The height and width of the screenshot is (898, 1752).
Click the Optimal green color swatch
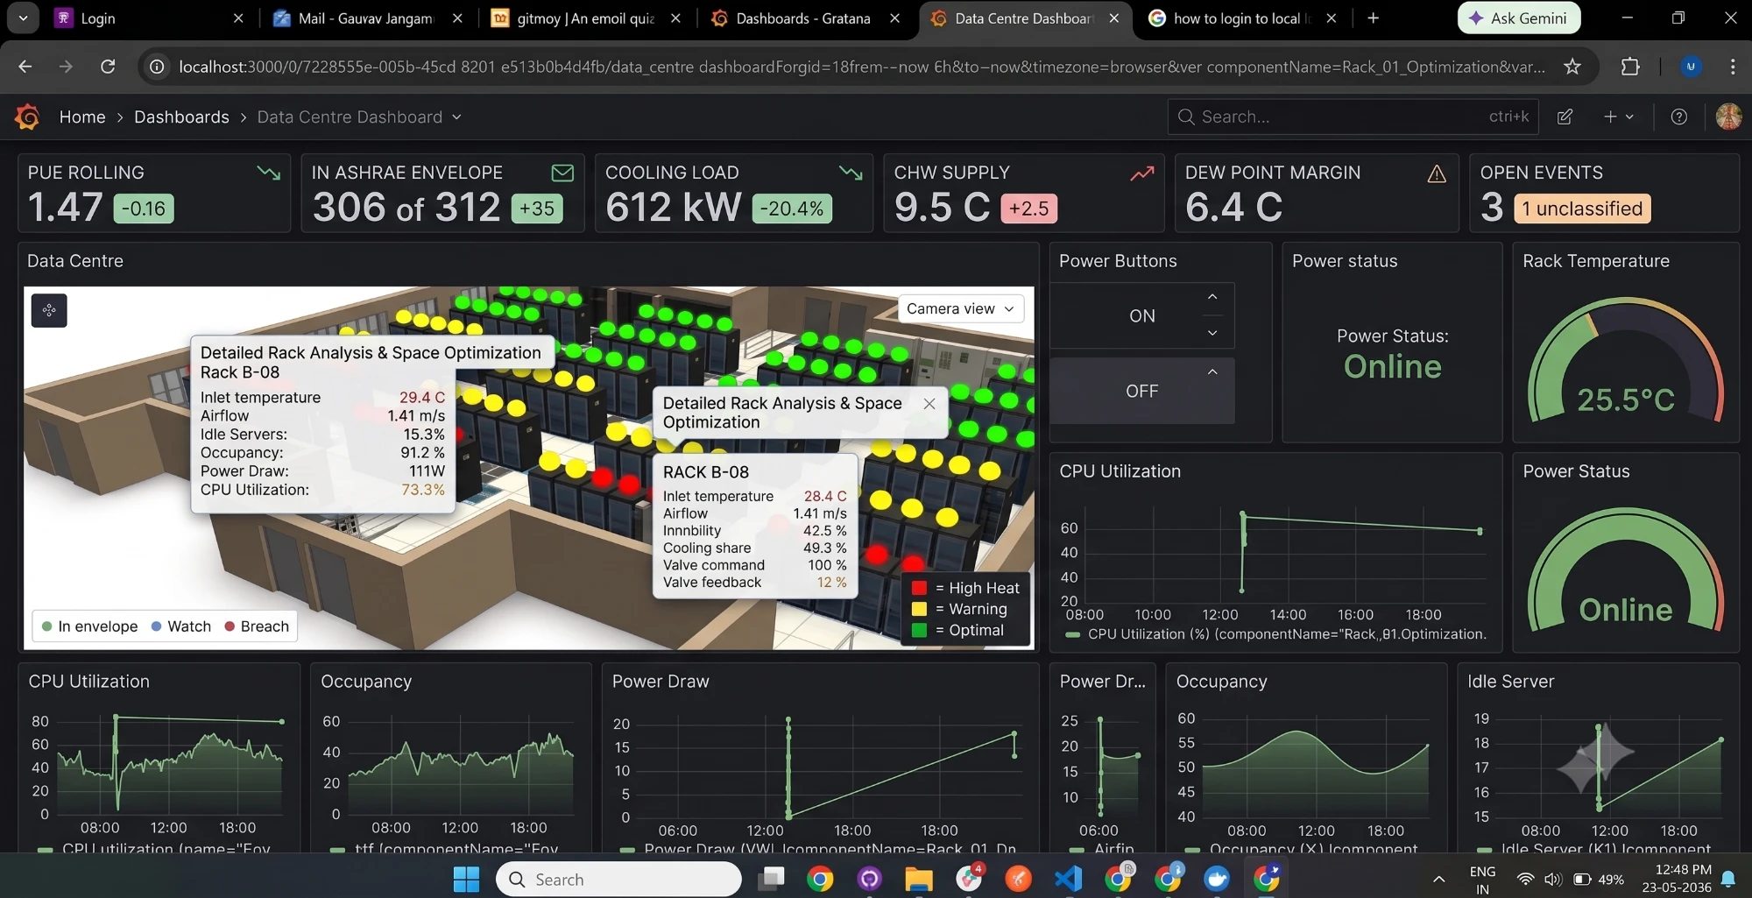coord(919,630)
